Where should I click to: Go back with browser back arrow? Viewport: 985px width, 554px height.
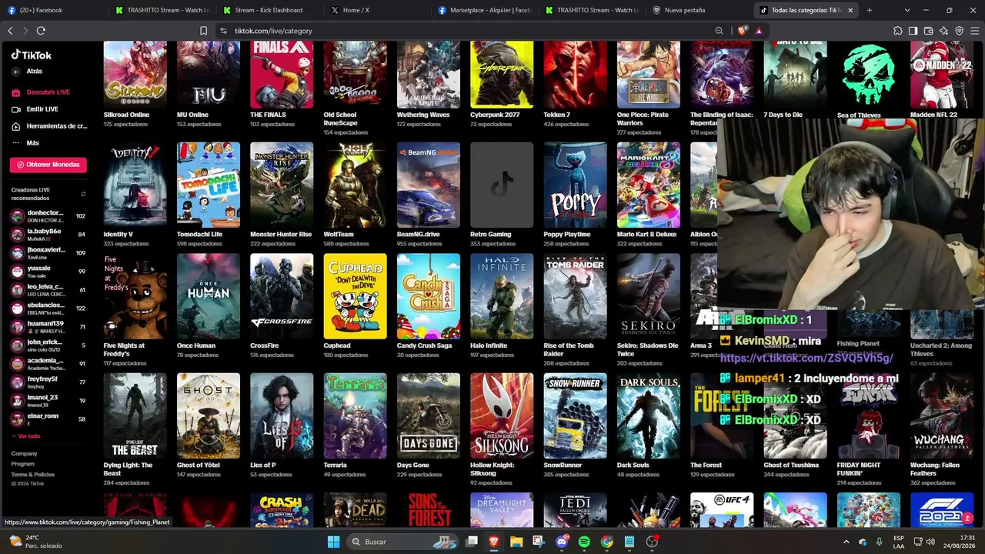click(x=10, y=31)
